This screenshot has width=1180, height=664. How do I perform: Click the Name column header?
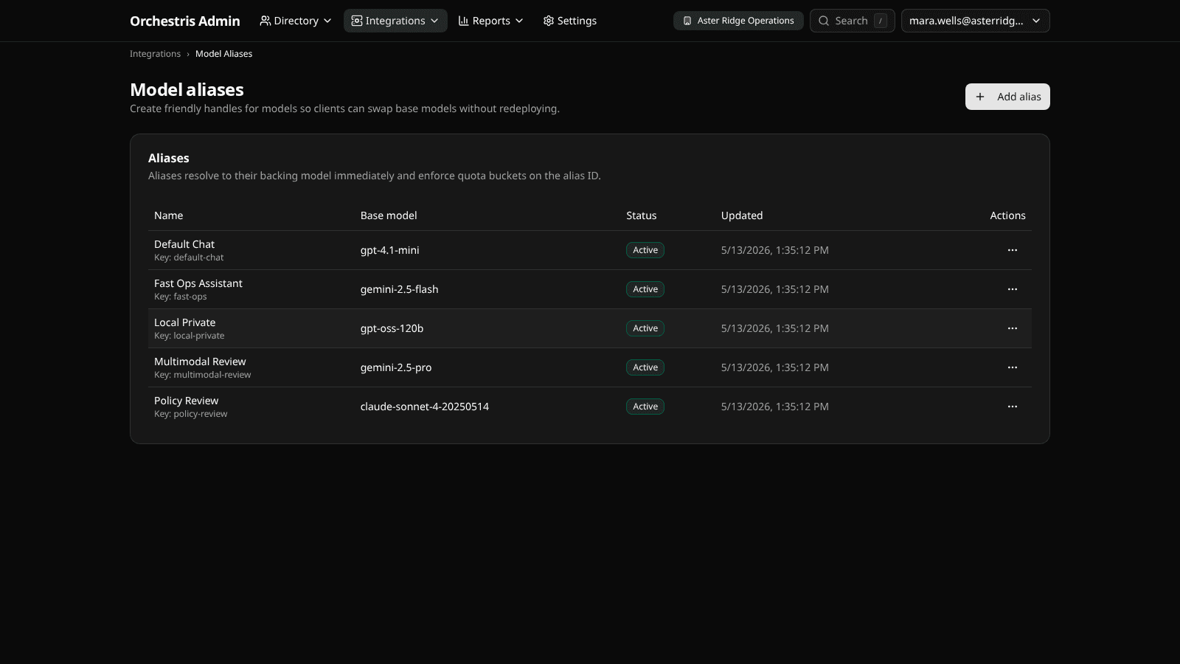click(x=168, y=215)
